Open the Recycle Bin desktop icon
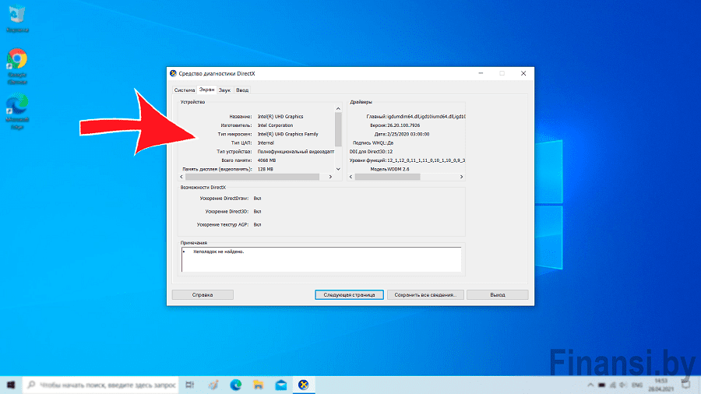 17,19
